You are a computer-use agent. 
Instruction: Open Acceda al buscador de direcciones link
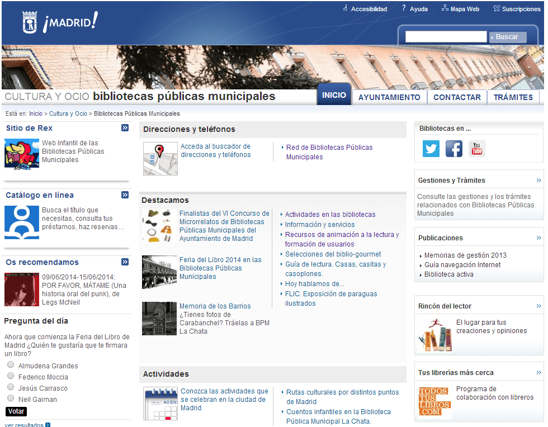point(216,150)
